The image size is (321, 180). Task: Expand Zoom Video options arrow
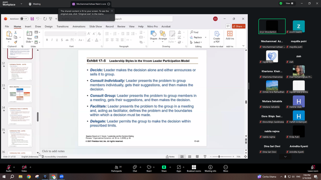pyautogui.click(x=30, y=167)
